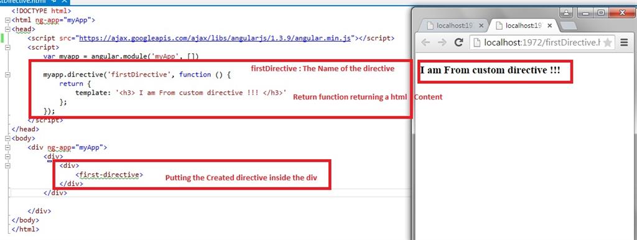Click the <first-directive> tag in the editor
Viewport: 637px width, 240px height.
(x=109, y=175)
